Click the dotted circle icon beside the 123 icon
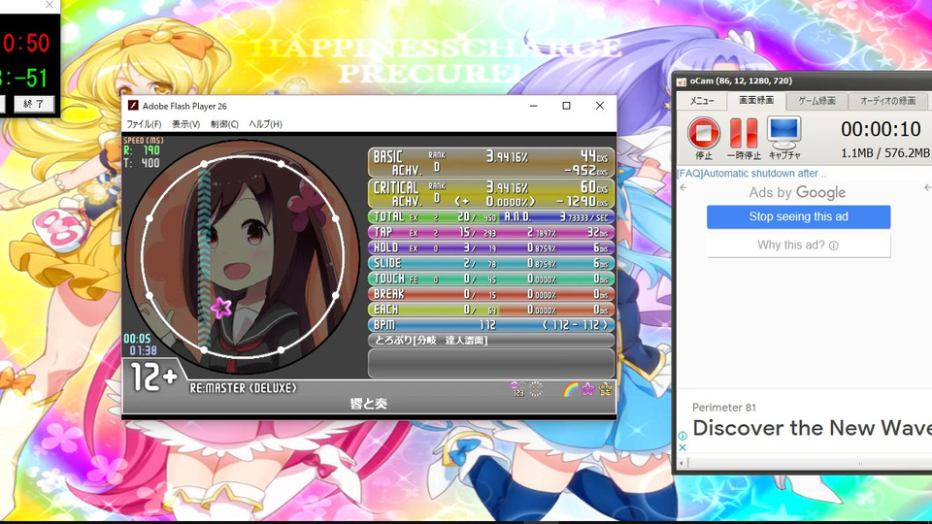932x524 pixels. coord(536,389)
